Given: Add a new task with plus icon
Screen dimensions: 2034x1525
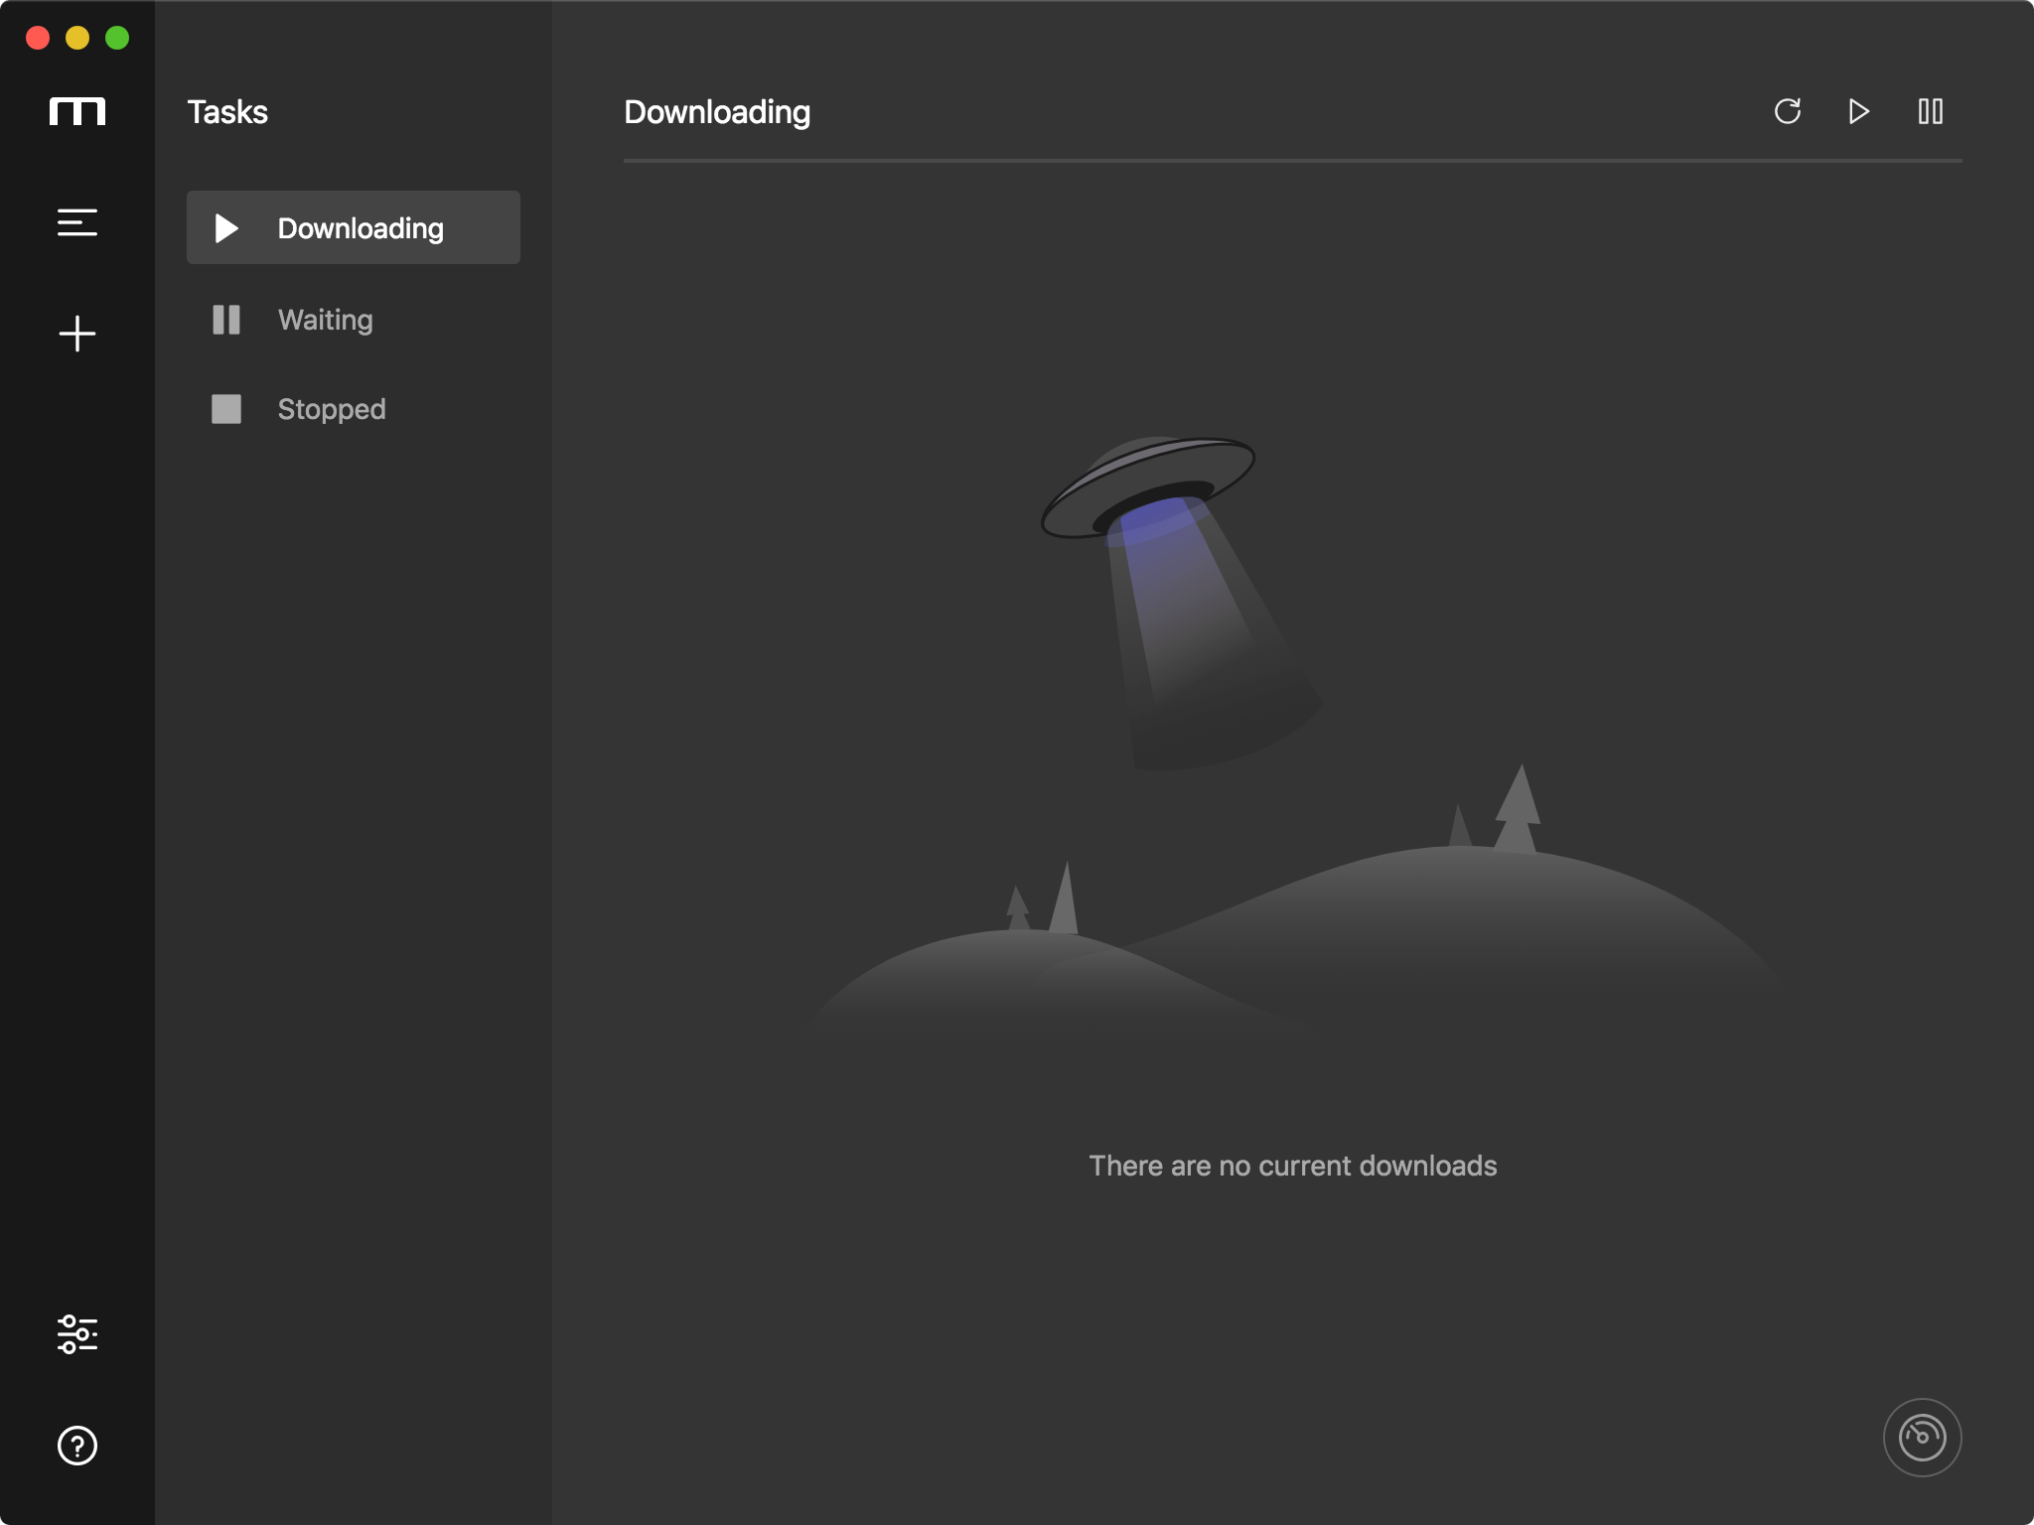Looking at the screenshot, I should click(77, 334).
